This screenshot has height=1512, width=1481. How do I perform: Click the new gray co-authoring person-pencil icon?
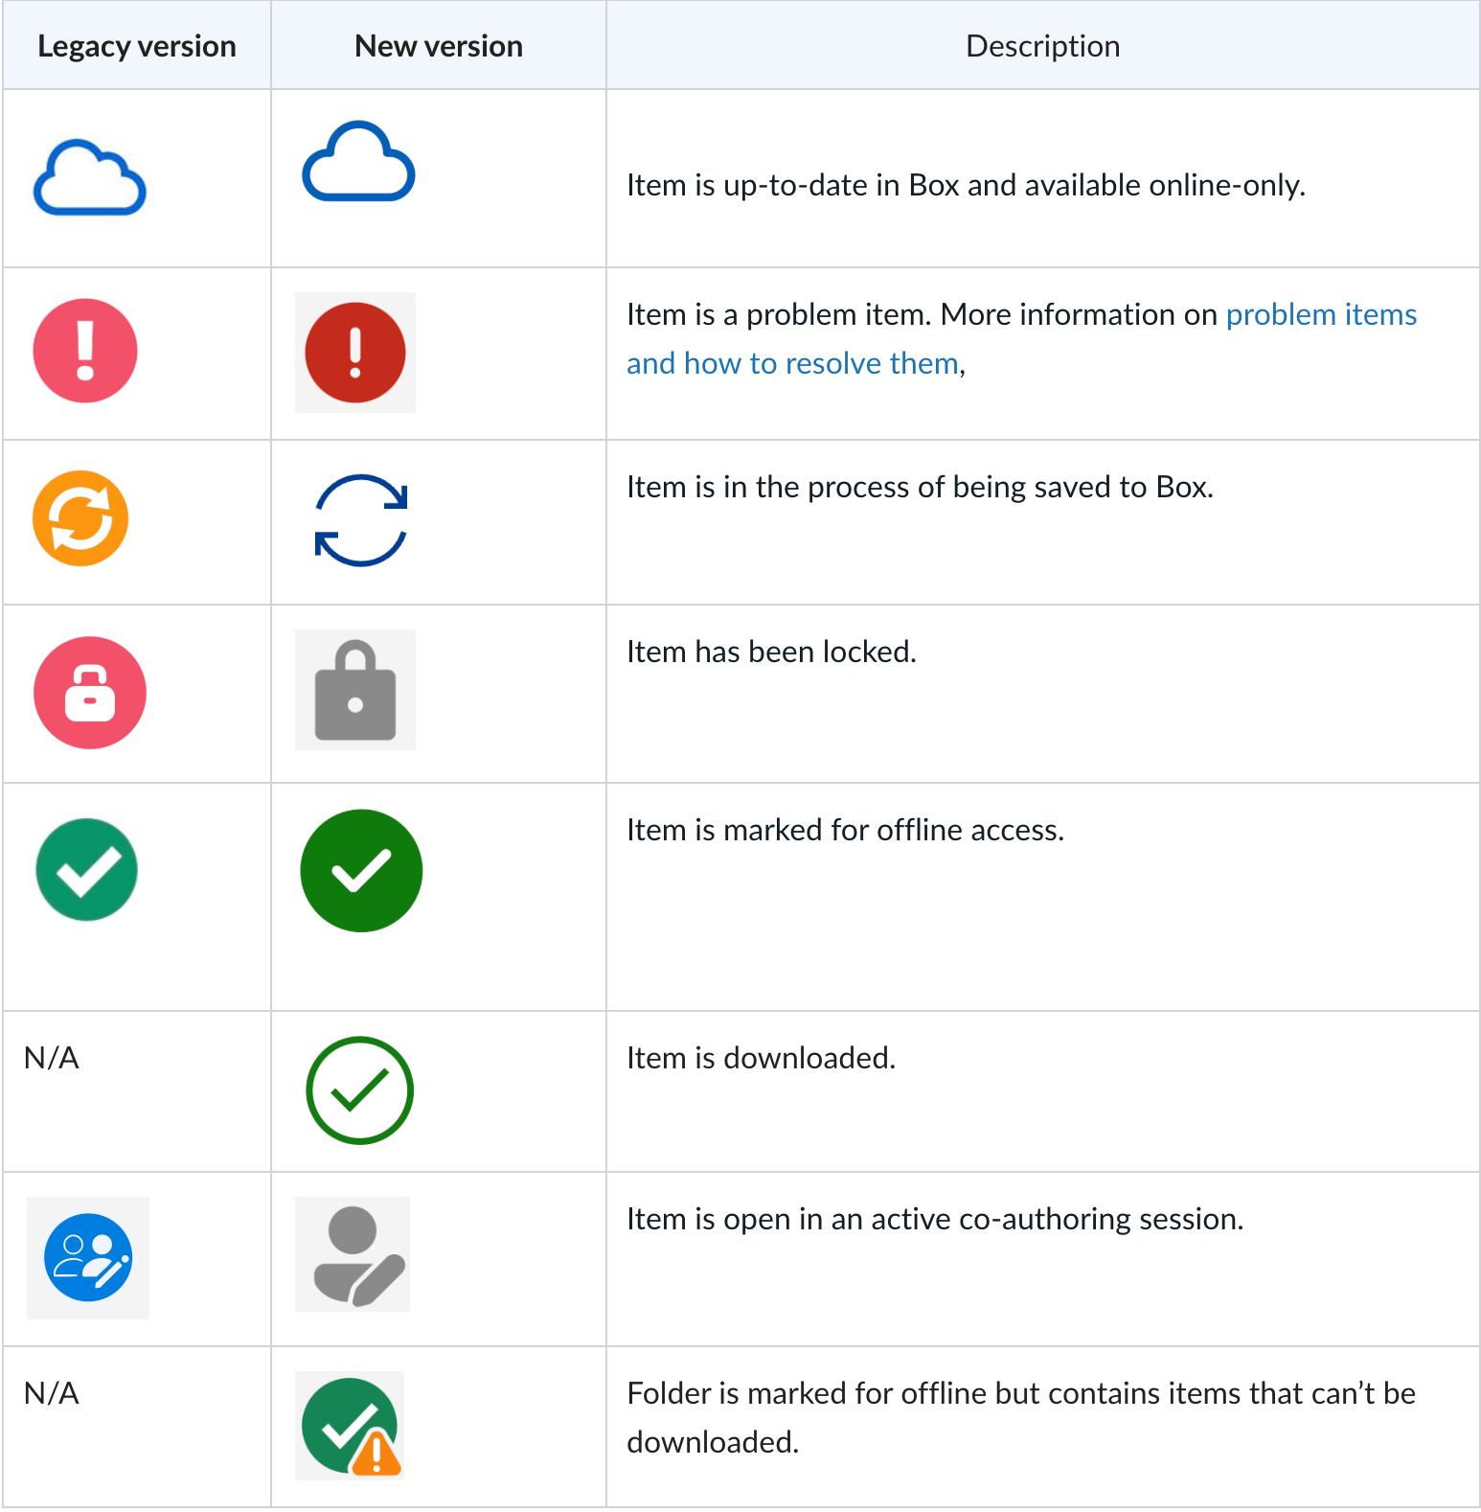click(353, 1254)
